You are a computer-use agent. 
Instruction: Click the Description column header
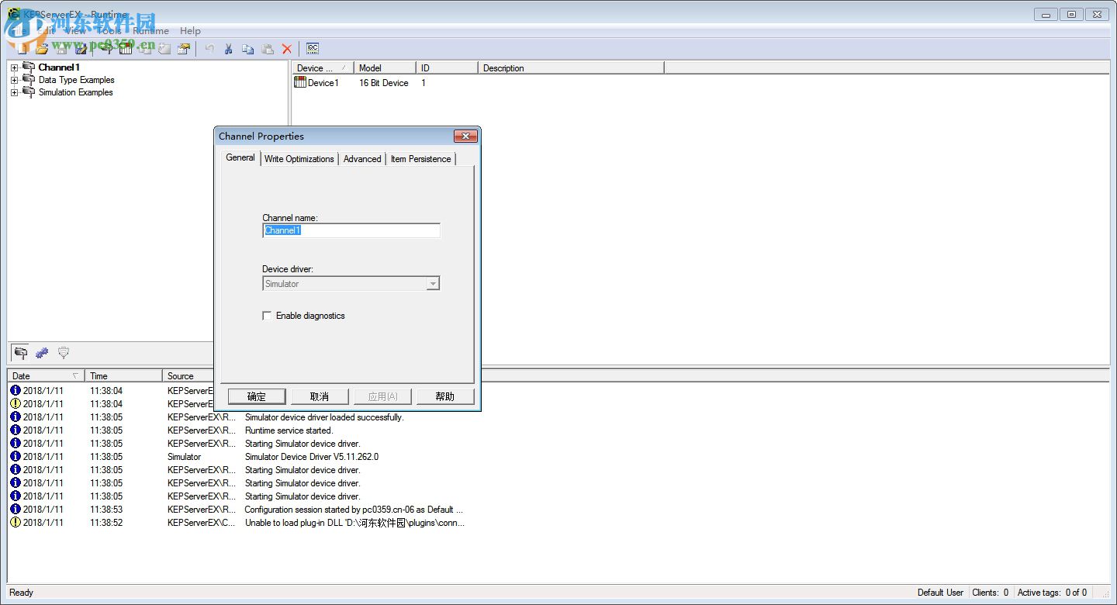(x=571, y=68)
